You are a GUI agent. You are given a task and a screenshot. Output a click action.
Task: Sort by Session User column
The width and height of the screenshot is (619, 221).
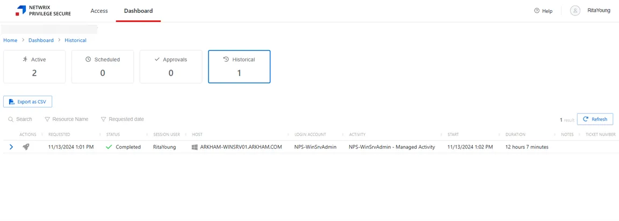click(167, 135)
